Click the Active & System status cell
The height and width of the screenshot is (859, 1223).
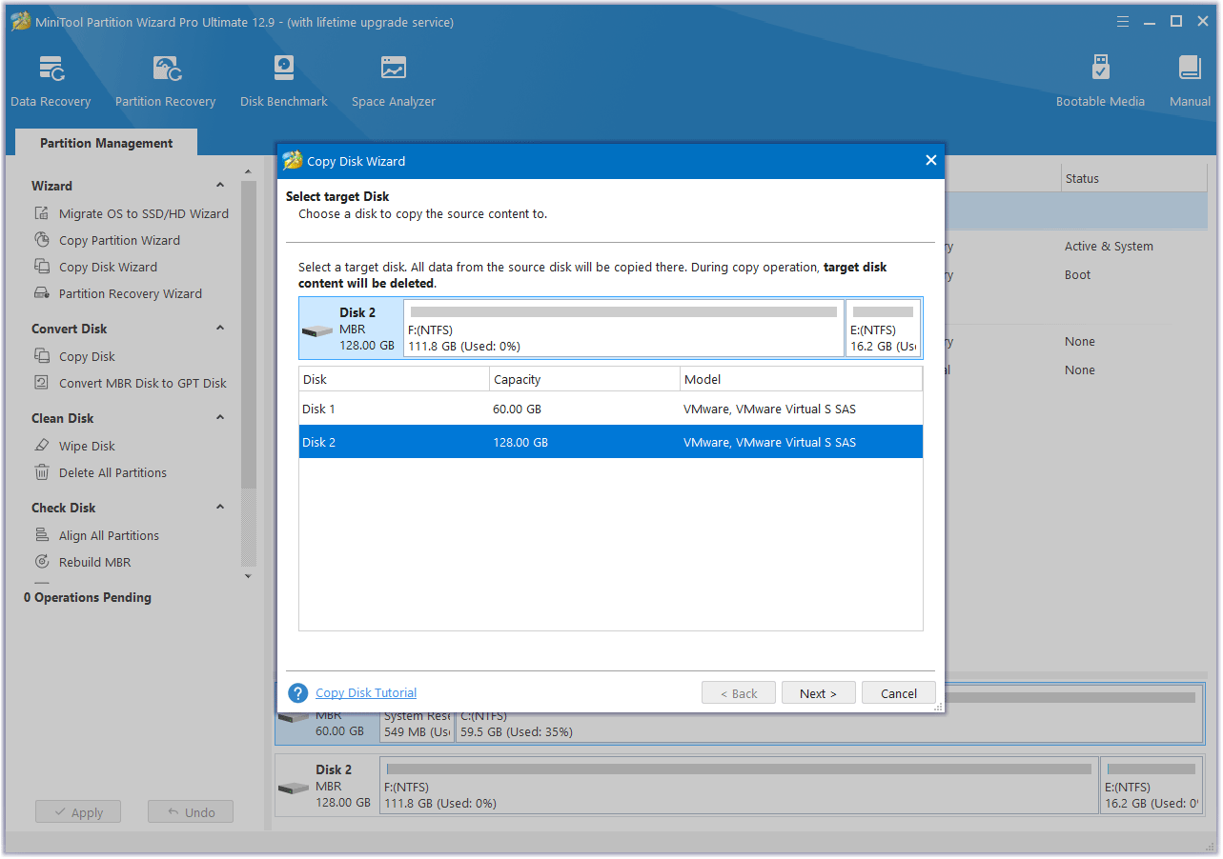[1109, 246]
